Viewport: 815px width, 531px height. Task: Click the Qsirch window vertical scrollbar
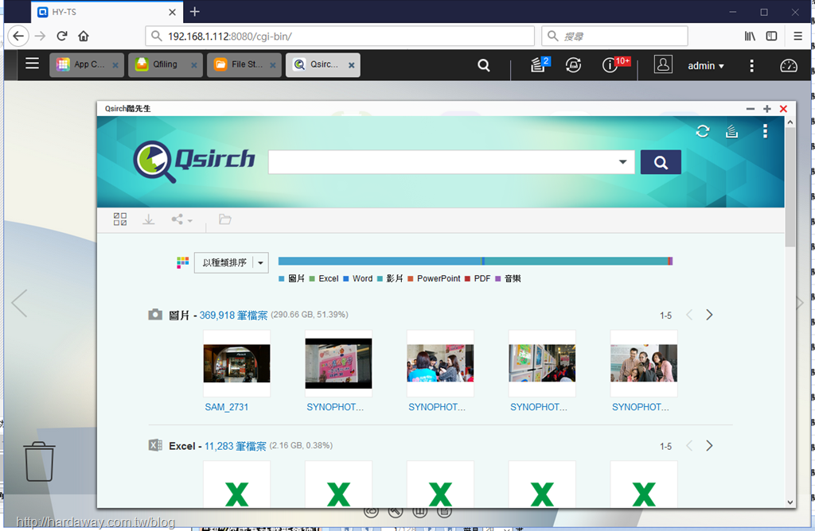790,187
